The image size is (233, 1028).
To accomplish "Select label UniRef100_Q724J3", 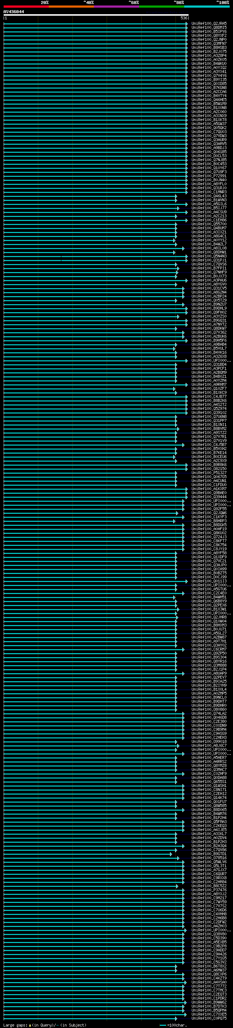I will tap(209, 537).
